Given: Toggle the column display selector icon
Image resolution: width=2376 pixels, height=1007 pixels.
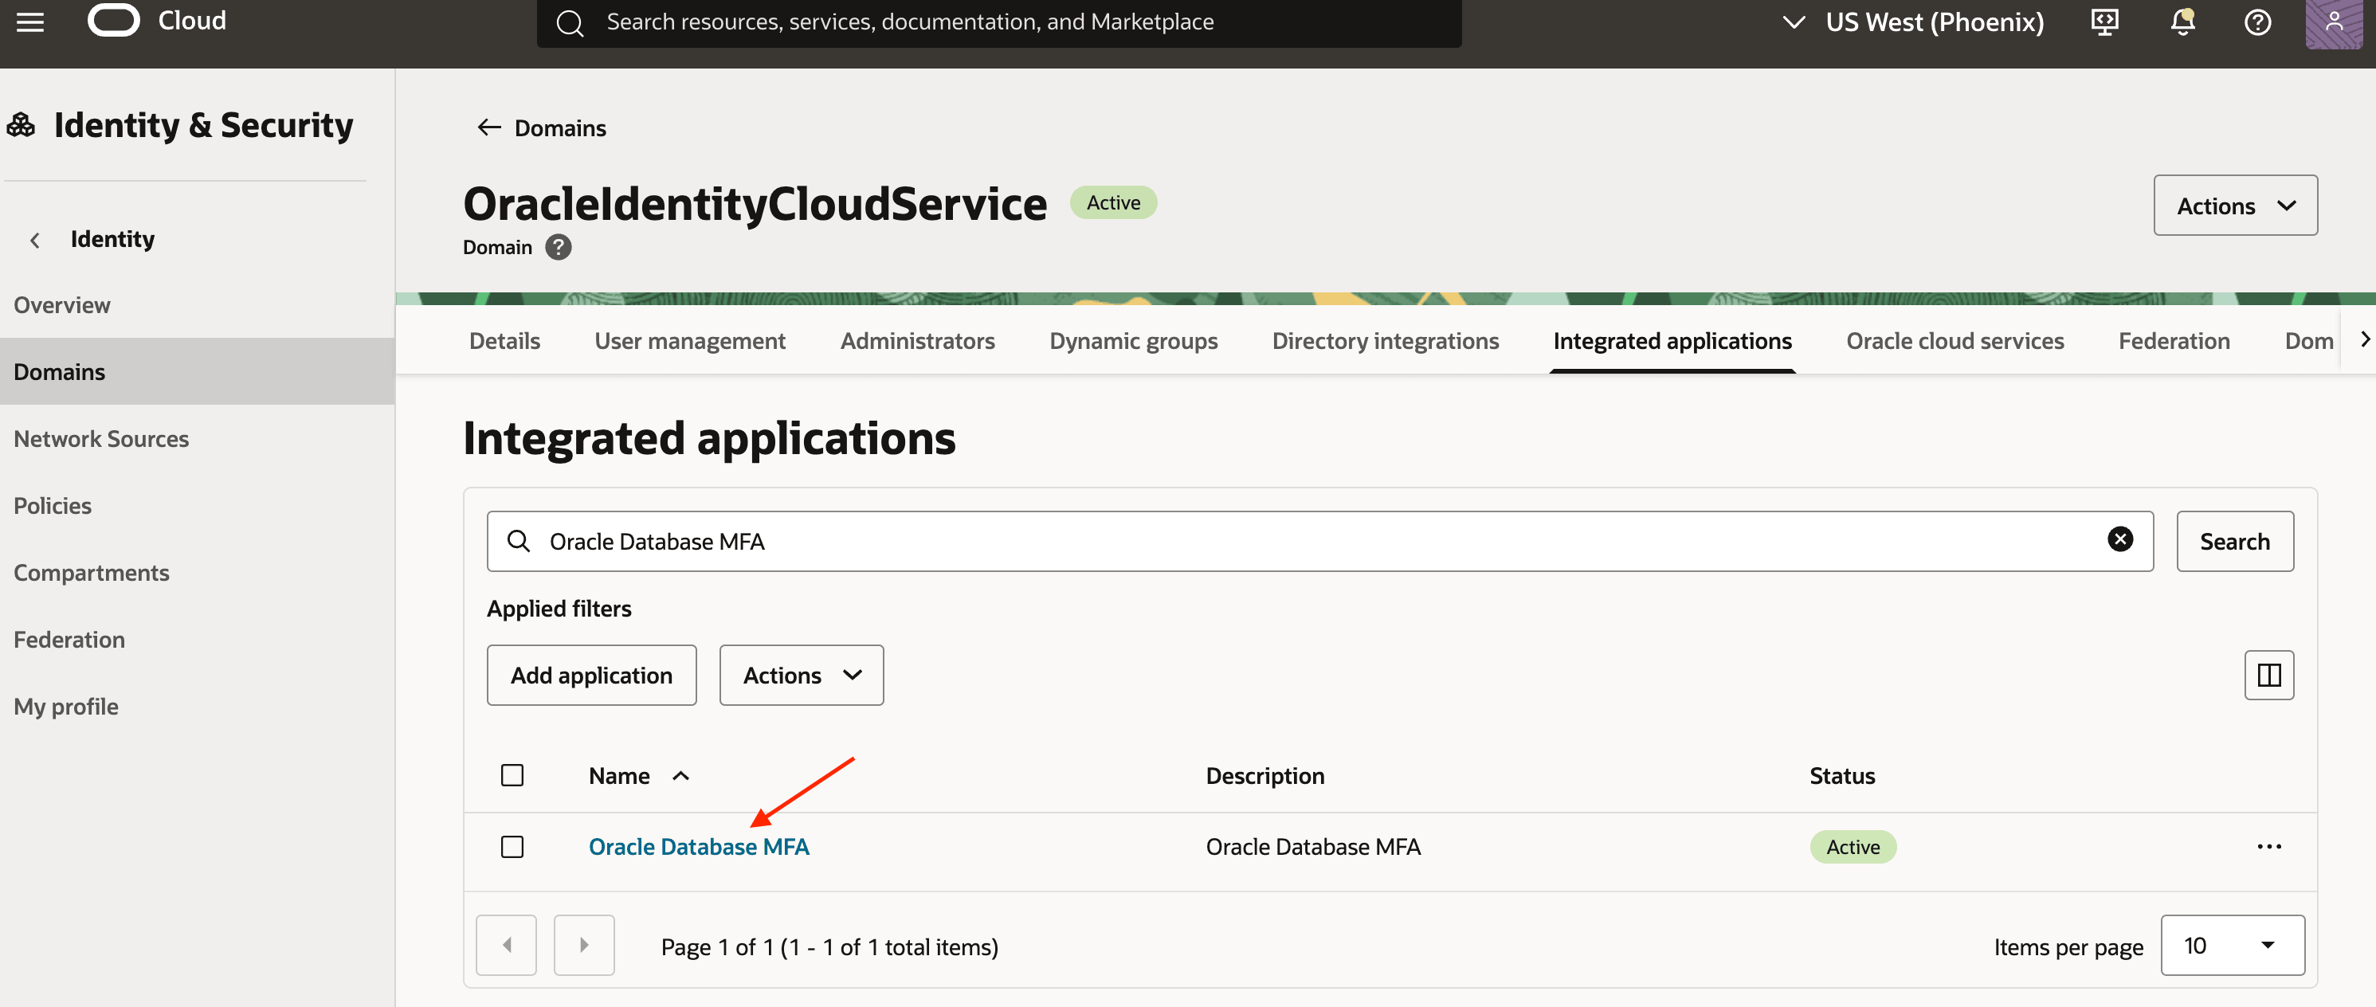Looking at the screenshot, I should [x=2269, y=674].
